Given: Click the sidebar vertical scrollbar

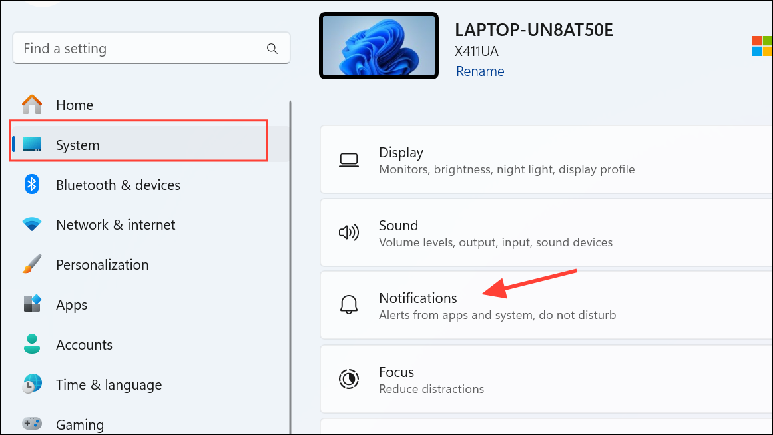Looking at the screenshot, I should [x=290, y=266].
